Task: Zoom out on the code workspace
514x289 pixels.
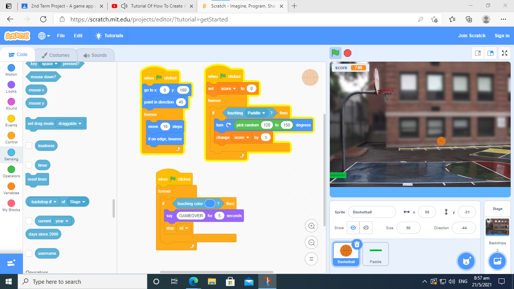Action: pyautogui.click(x=311, y=243)
